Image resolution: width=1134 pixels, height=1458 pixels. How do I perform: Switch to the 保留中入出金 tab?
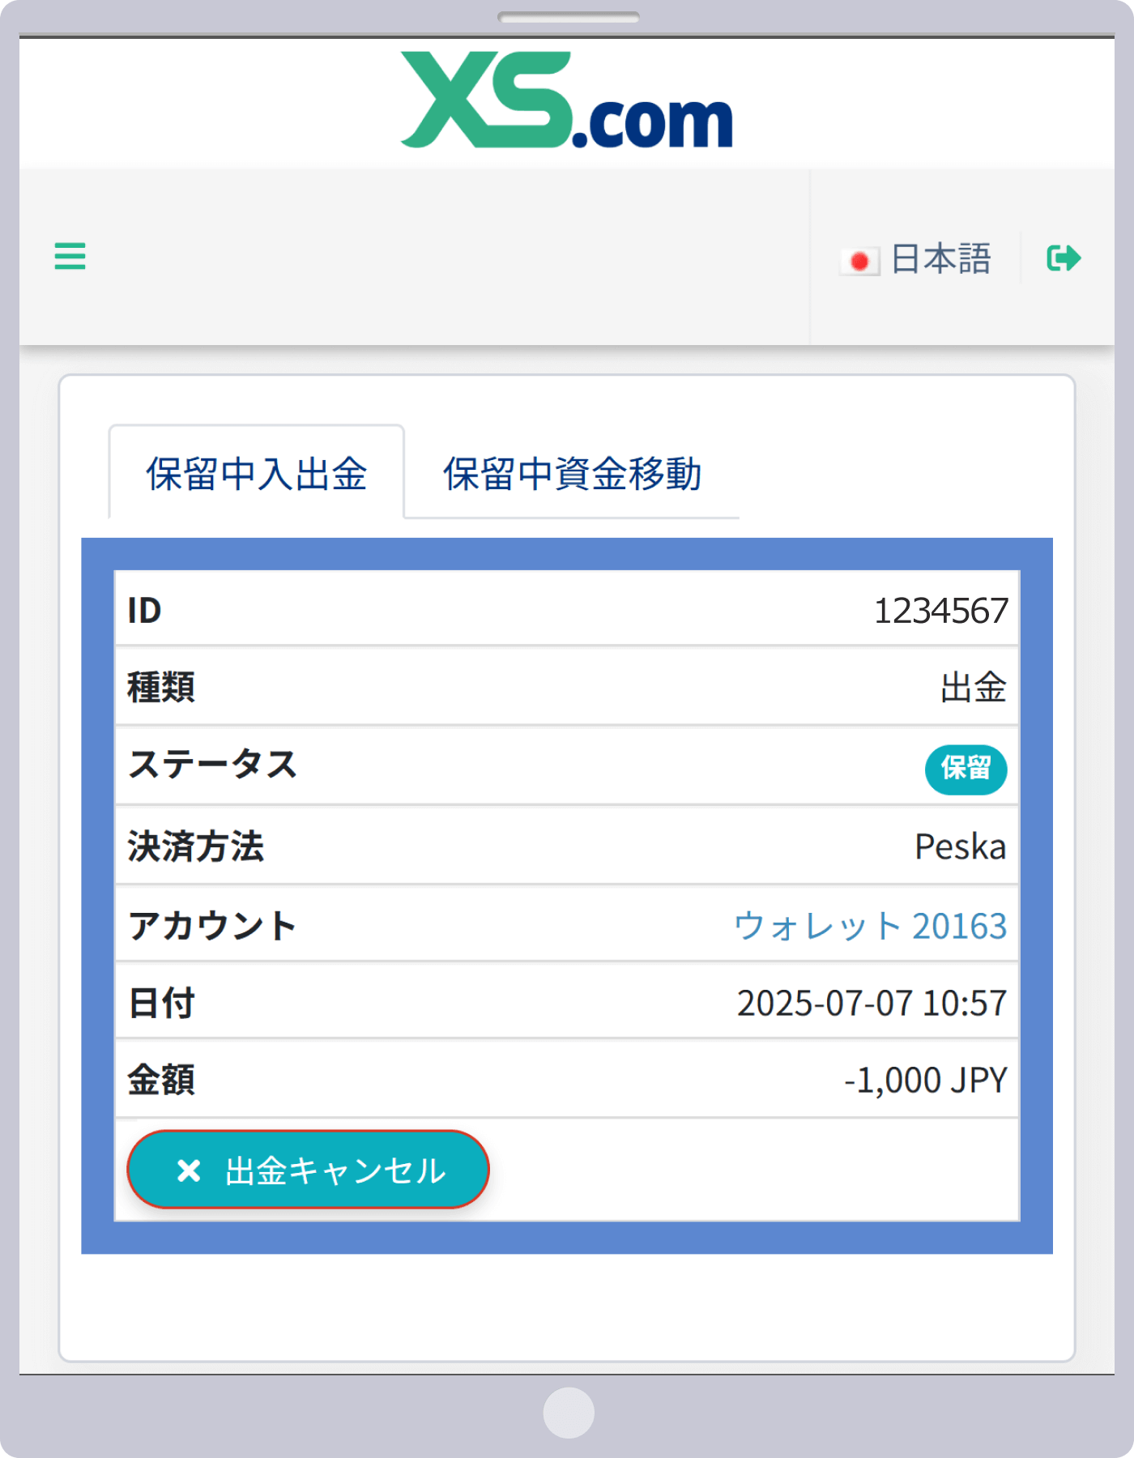click(x=256, y=473)
